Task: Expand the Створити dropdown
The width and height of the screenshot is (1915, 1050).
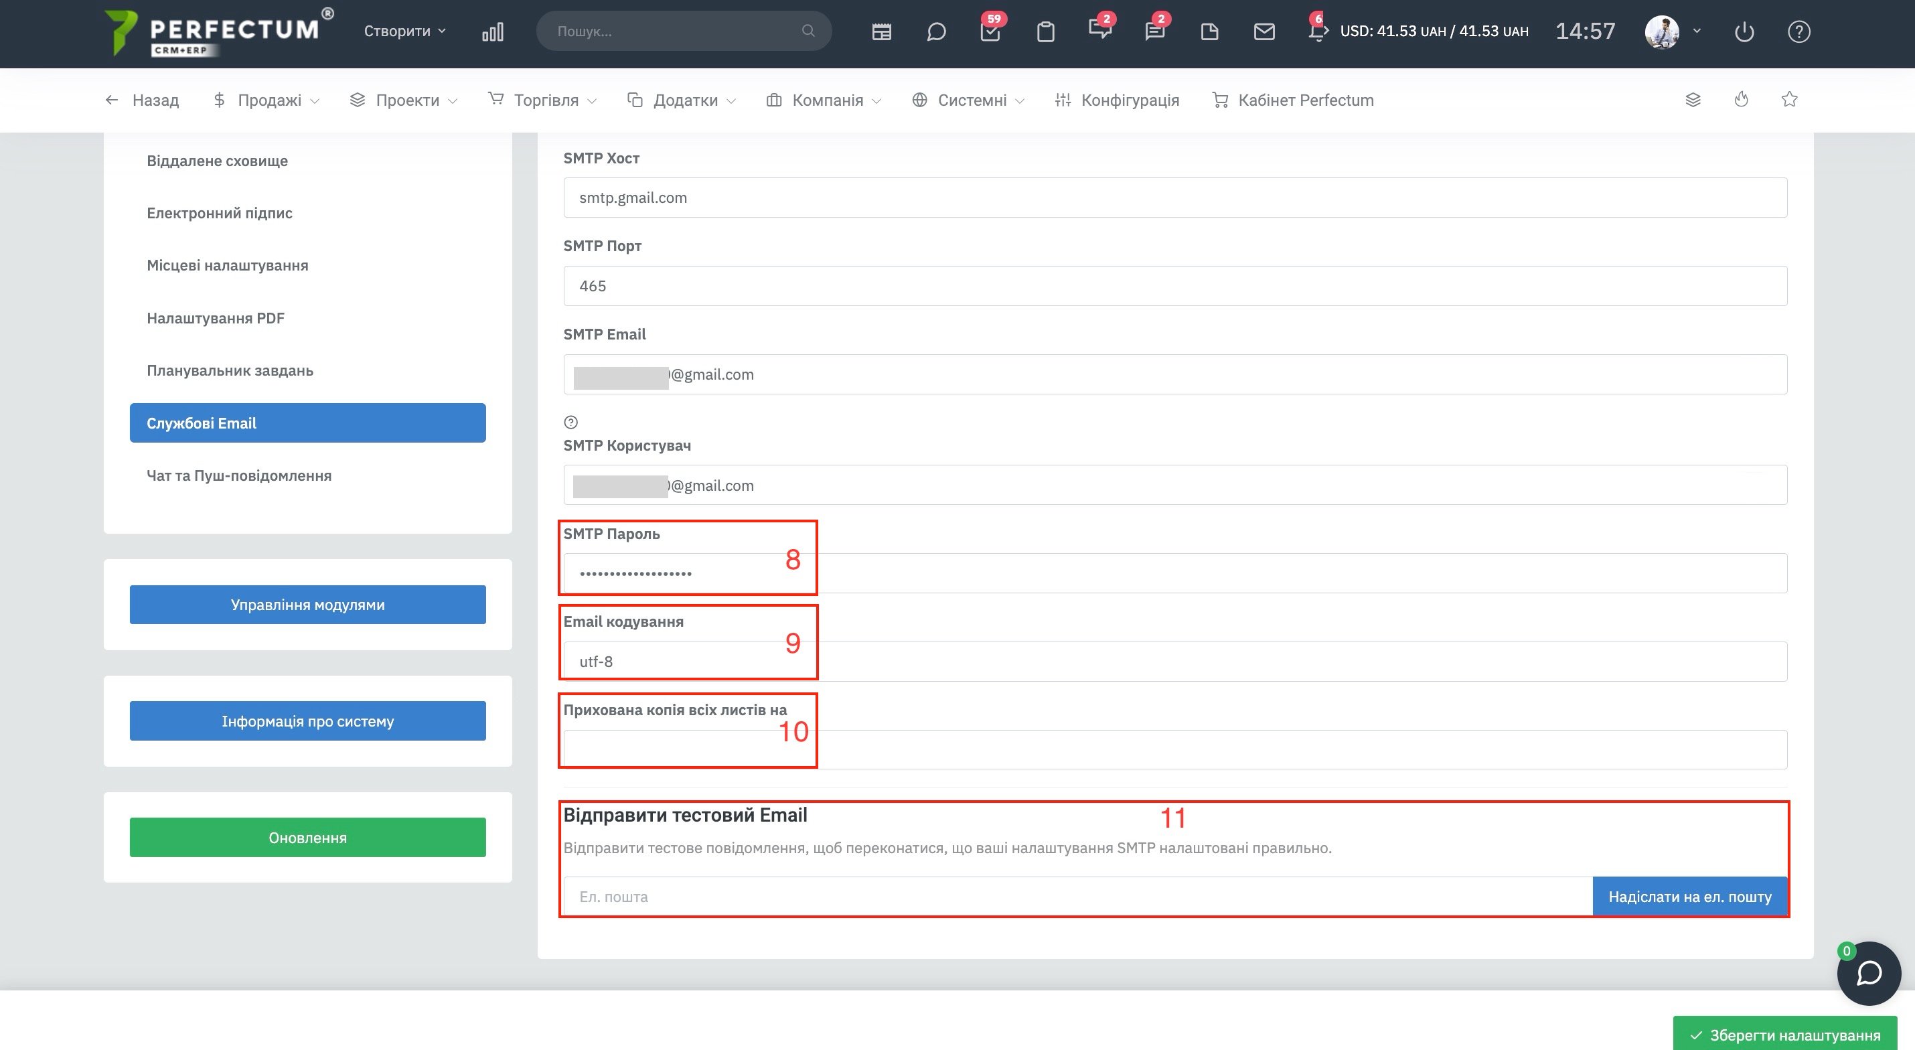Action: [404, 31]
